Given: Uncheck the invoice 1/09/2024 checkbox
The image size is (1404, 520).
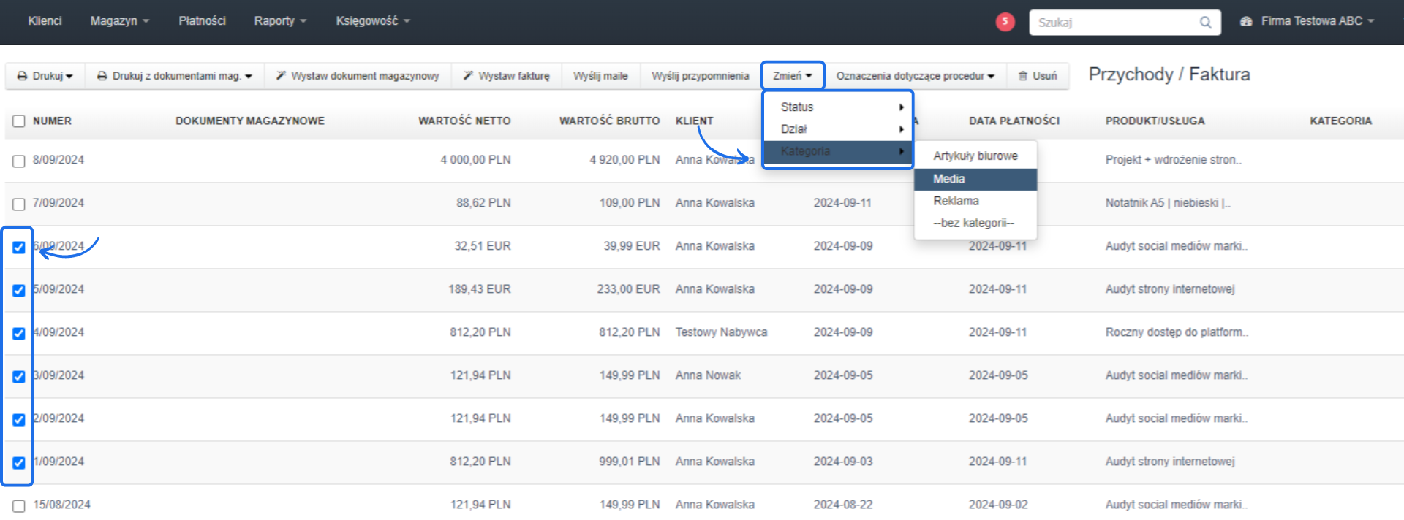Looking at the screenshot, I should pos(19,462).
